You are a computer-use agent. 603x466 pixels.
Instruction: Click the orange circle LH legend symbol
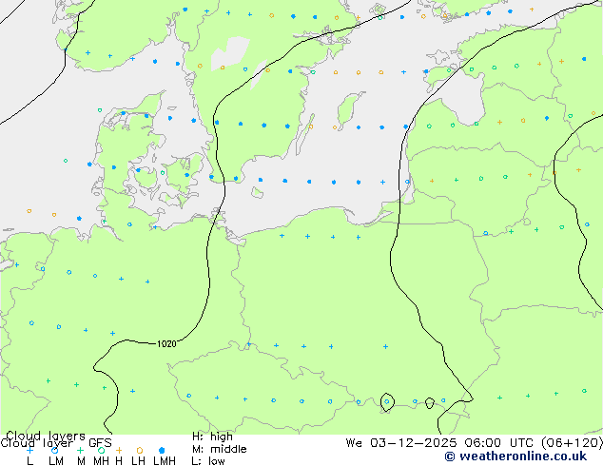[x=140, y=450]
